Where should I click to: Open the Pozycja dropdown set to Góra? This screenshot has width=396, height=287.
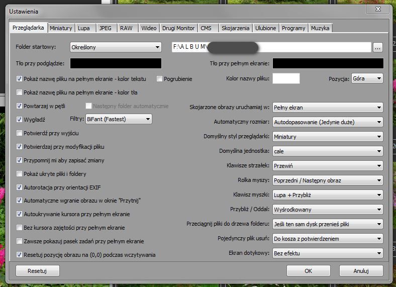[x=367, y=78]
